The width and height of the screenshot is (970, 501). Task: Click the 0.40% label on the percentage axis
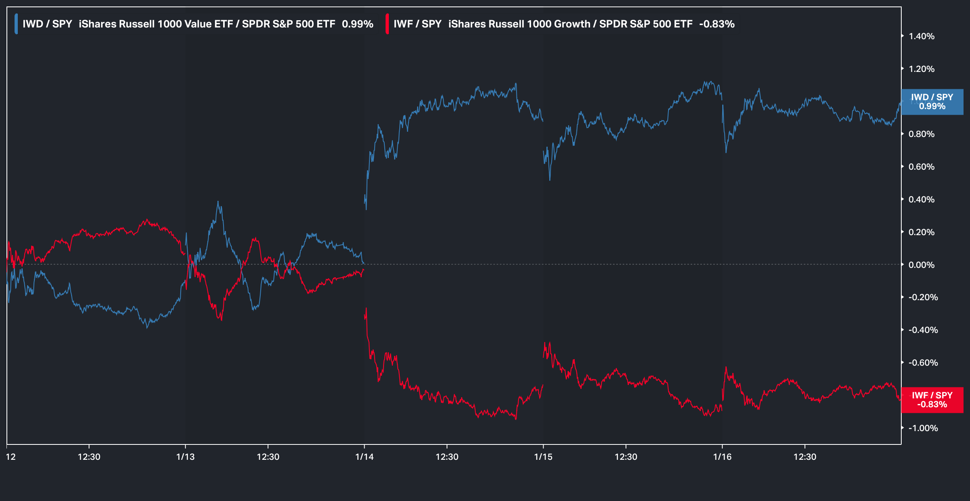[x=921, y=200]
